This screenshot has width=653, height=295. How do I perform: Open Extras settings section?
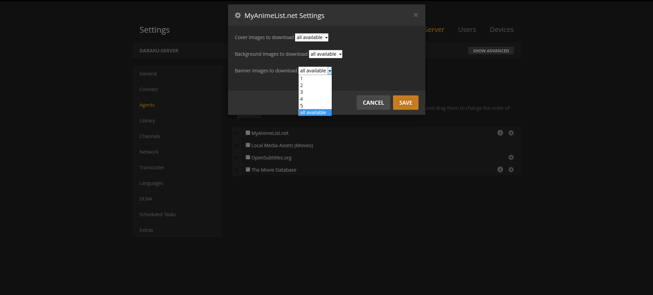click(177, 230)
